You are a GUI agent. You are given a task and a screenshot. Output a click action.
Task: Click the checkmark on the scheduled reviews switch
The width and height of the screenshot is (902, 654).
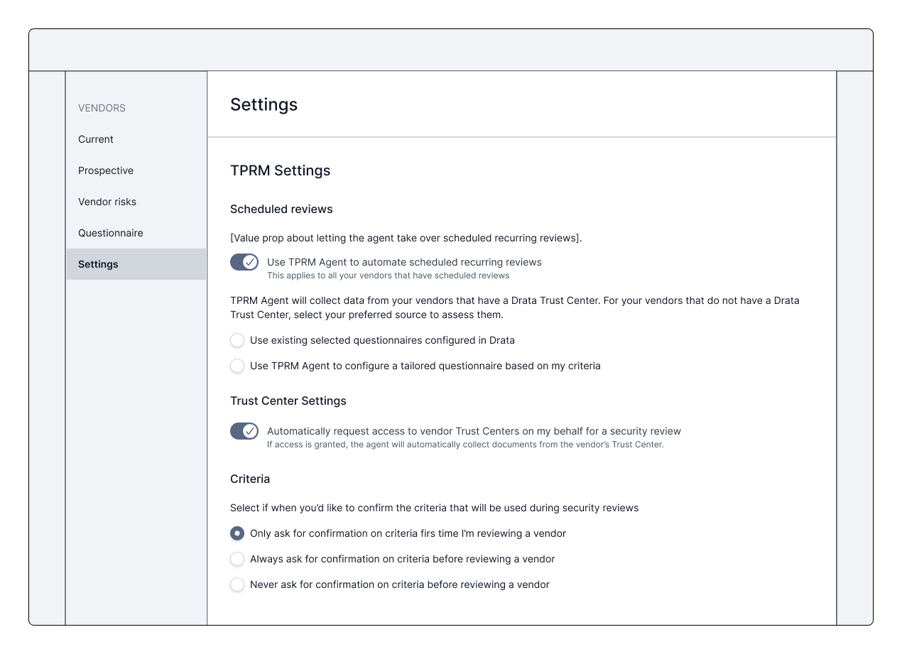pos(249,262)
